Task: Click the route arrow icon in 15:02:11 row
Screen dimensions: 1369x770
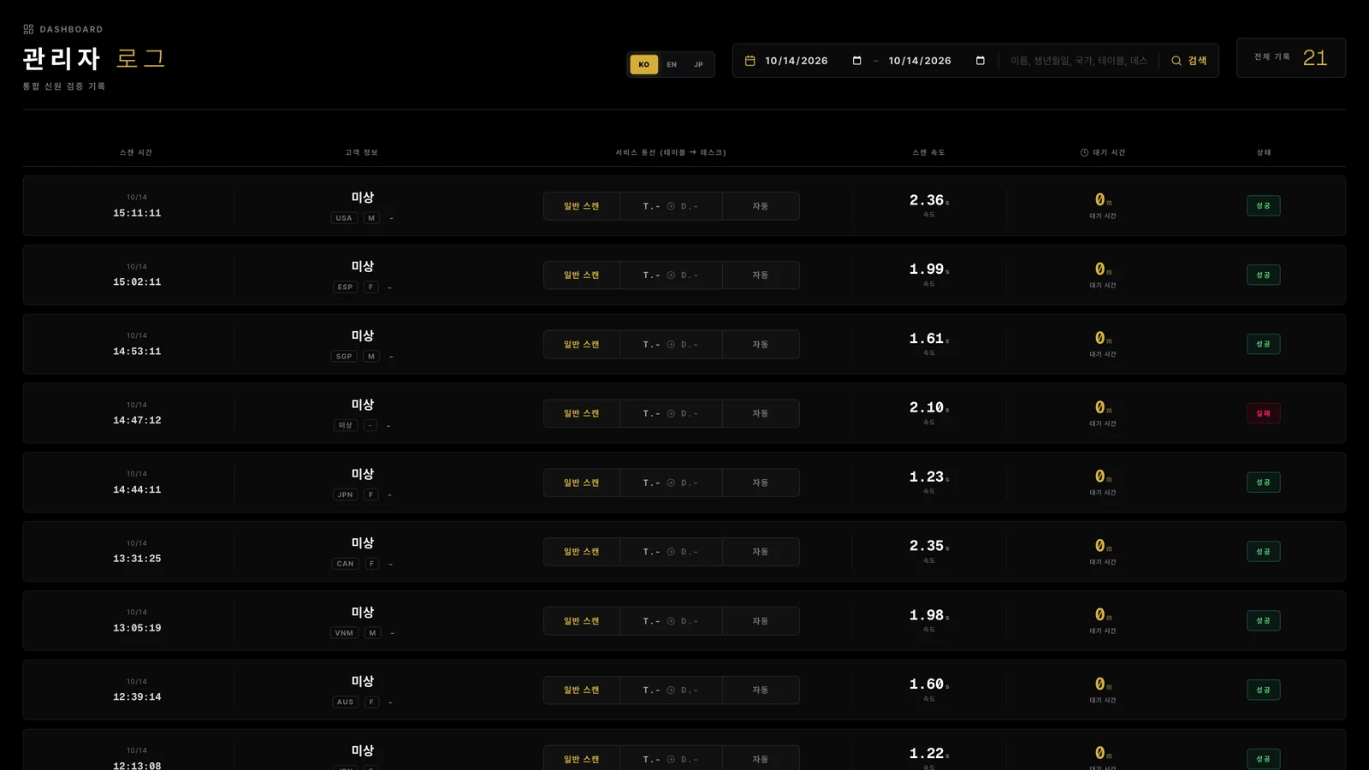Action: pyautogui.click(x=671, y=275)
